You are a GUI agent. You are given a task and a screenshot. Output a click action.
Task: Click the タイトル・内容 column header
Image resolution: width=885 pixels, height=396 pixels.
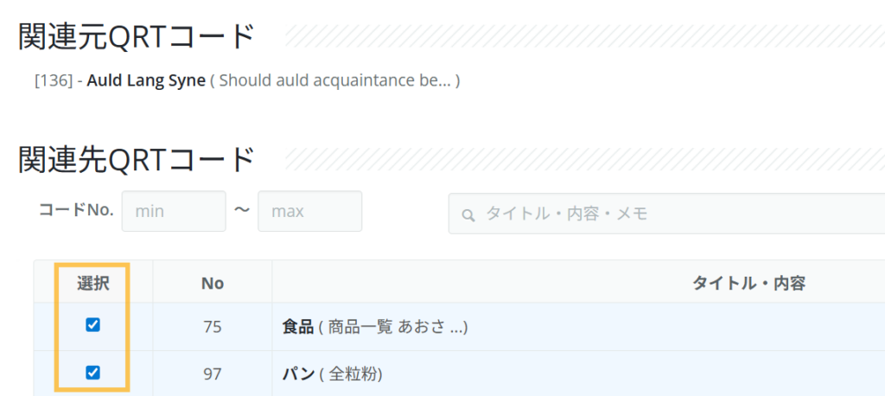[x=748, y=284]
